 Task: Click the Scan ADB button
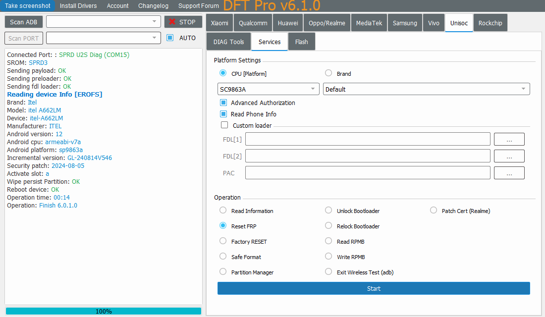(24, 22)
